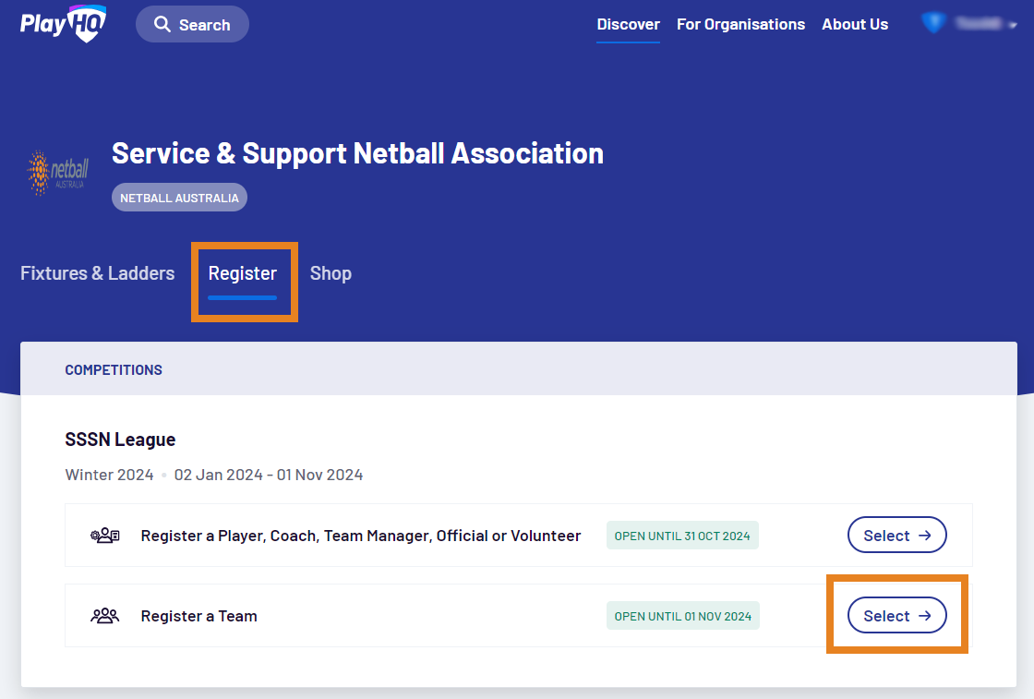Click the Netball Australia association logo
The image size is (1034, 699).
tap(56, 172)
